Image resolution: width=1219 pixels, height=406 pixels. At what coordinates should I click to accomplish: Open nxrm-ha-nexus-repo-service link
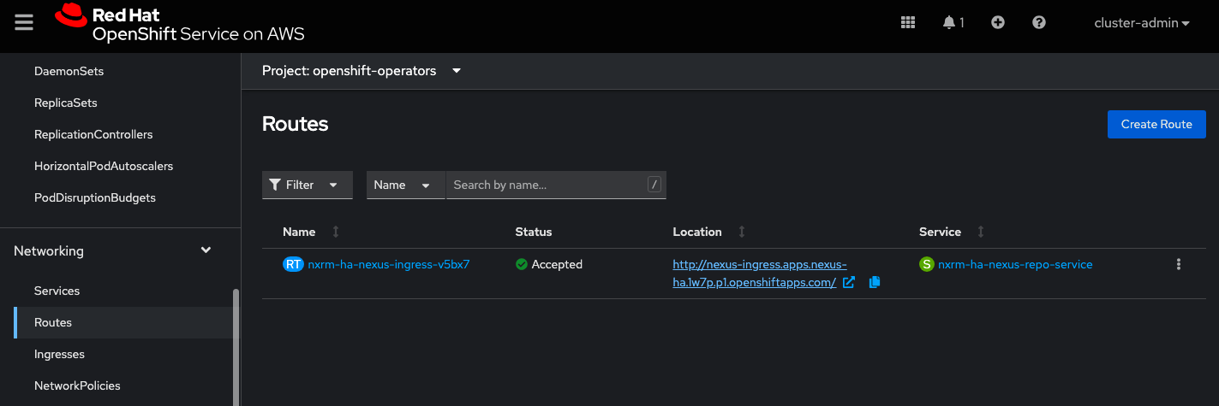1015,265
